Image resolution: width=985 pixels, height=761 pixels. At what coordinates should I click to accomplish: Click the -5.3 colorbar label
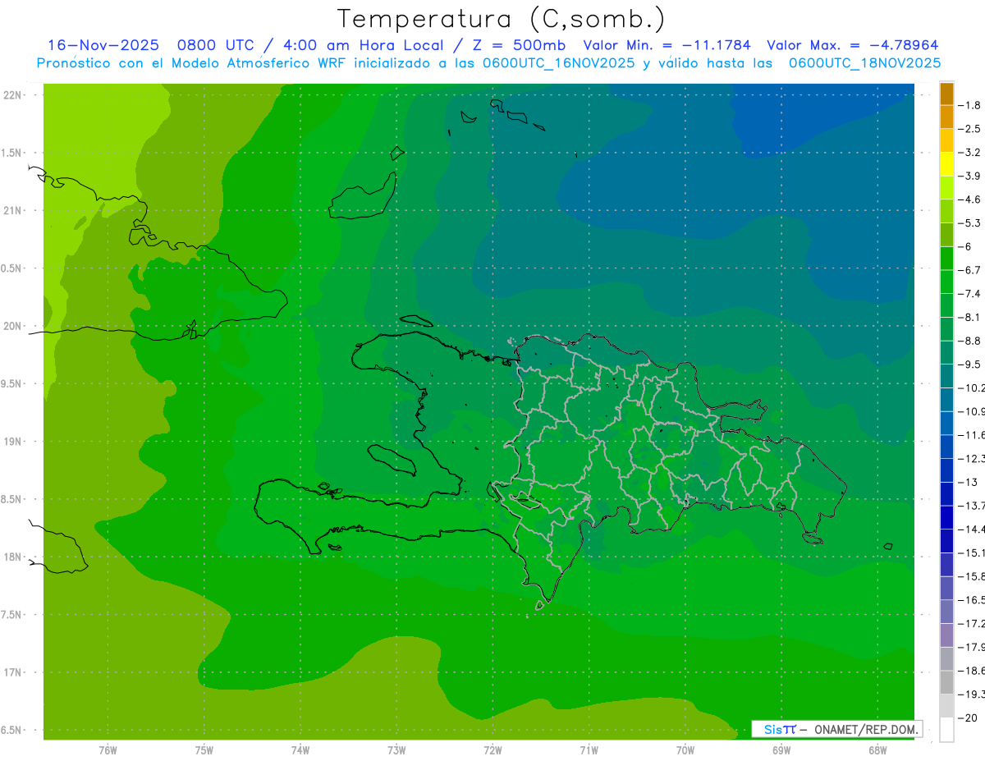pos(971,223)
